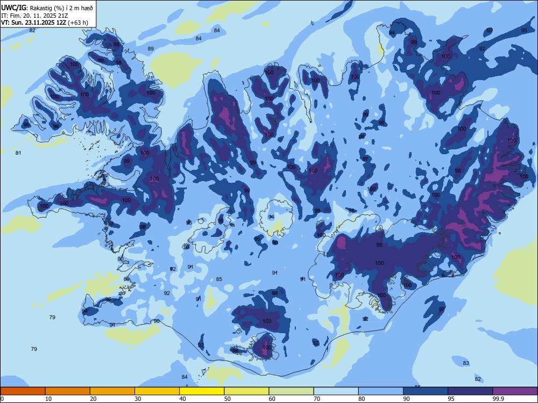Click the purple 99.9+ legend swatch
This screenshot has height=403, width=538.
click(x=515, y=391)
